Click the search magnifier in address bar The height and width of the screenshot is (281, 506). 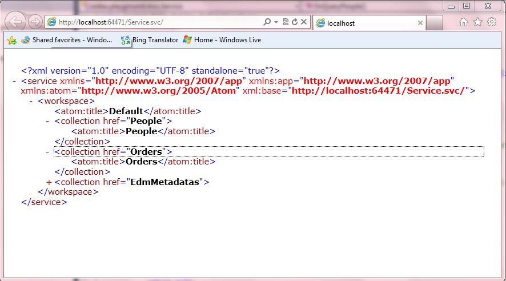click(x=267, y=22)
